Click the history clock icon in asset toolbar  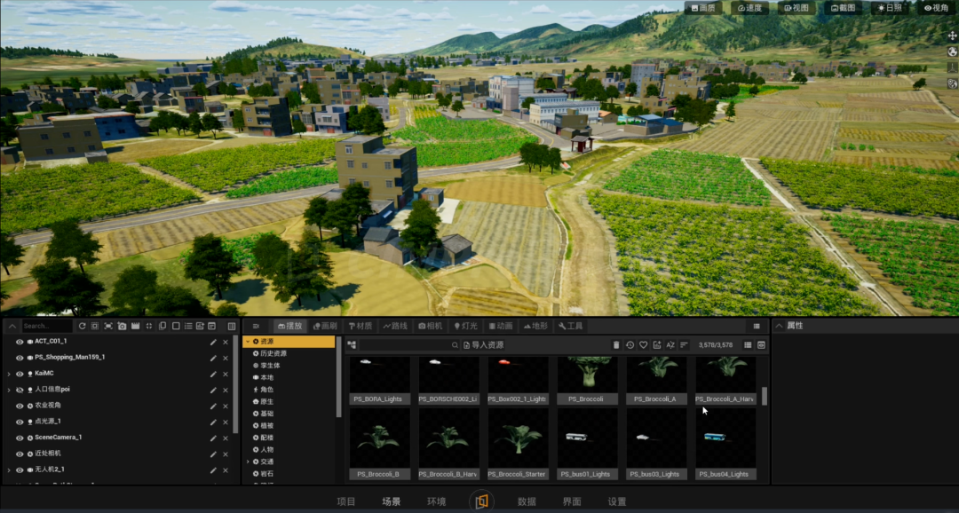point(630,345)
